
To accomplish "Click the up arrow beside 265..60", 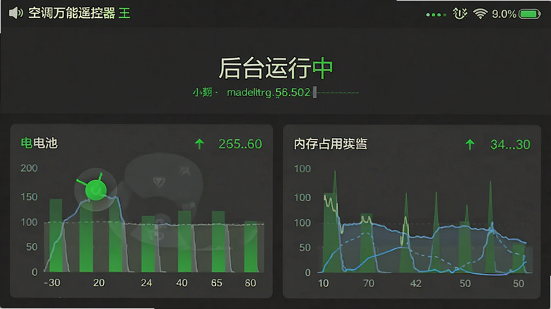I will [199, 144].
